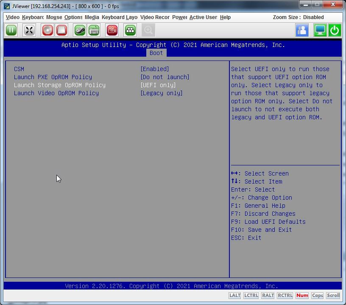Toggle full screen mode icon
346x305 pixels.
[29, 30]
